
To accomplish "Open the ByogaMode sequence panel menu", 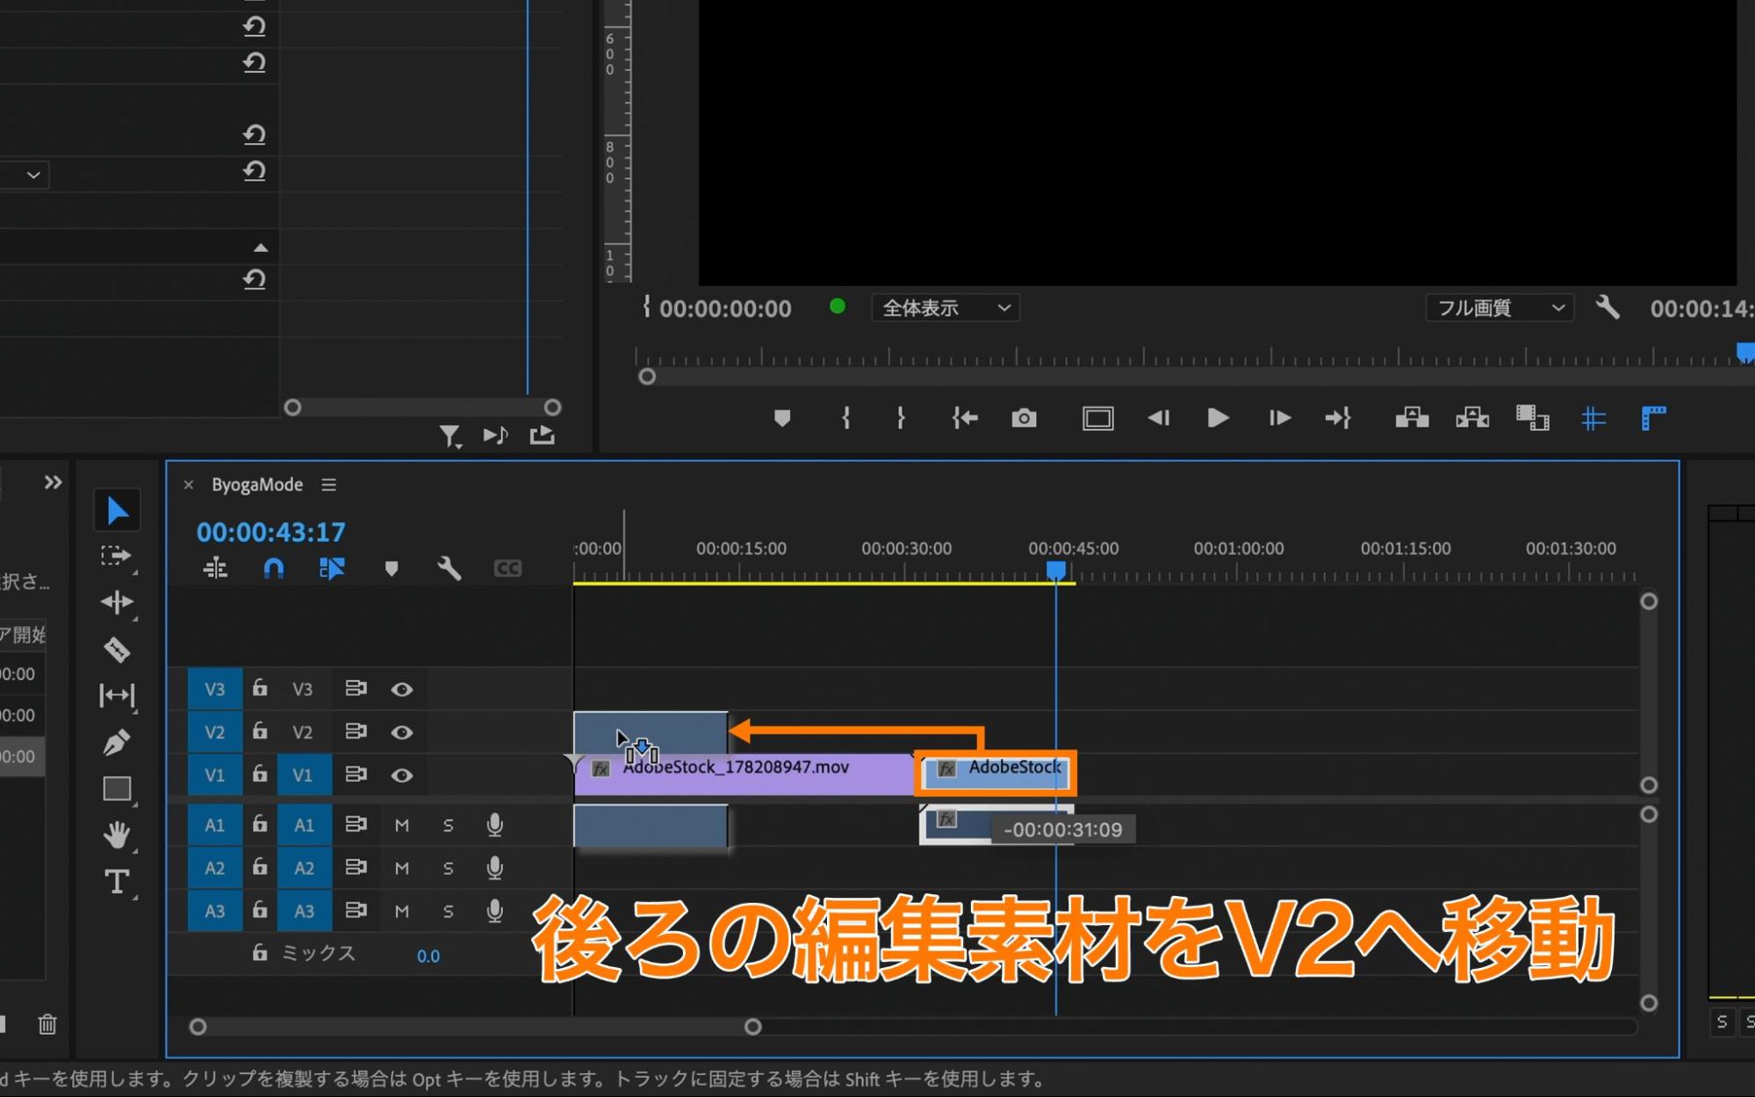I will click(329, 484).
